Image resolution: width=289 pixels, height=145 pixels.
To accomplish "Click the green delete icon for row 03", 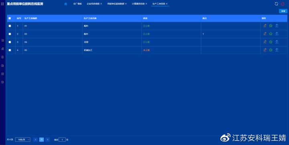I will (271, 34).
